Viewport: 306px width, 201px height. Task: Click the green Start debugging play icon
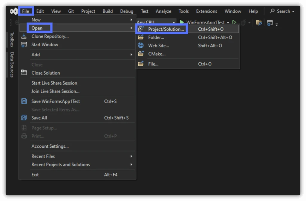pos(182,22)
